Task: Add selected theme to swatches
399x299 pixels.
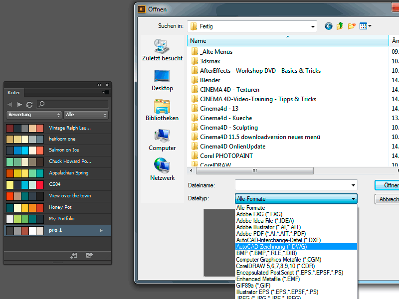Action: point(73,256)
